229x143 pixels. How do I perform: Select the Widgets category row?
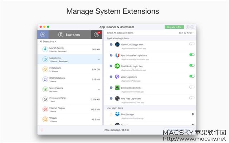pos(70,119)
